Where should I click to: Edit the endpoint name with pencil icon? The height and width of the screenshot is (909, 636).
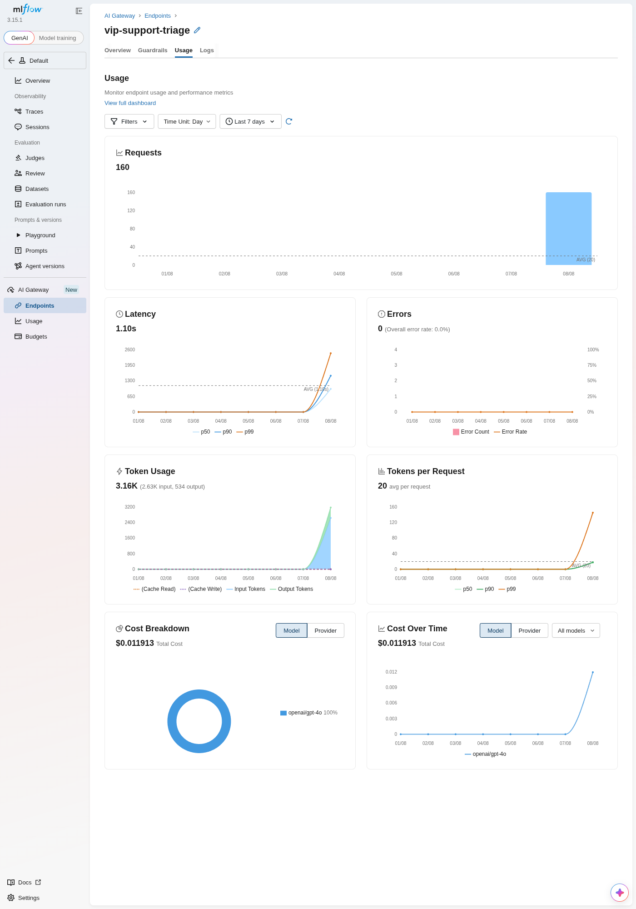(x=197, y=30)
